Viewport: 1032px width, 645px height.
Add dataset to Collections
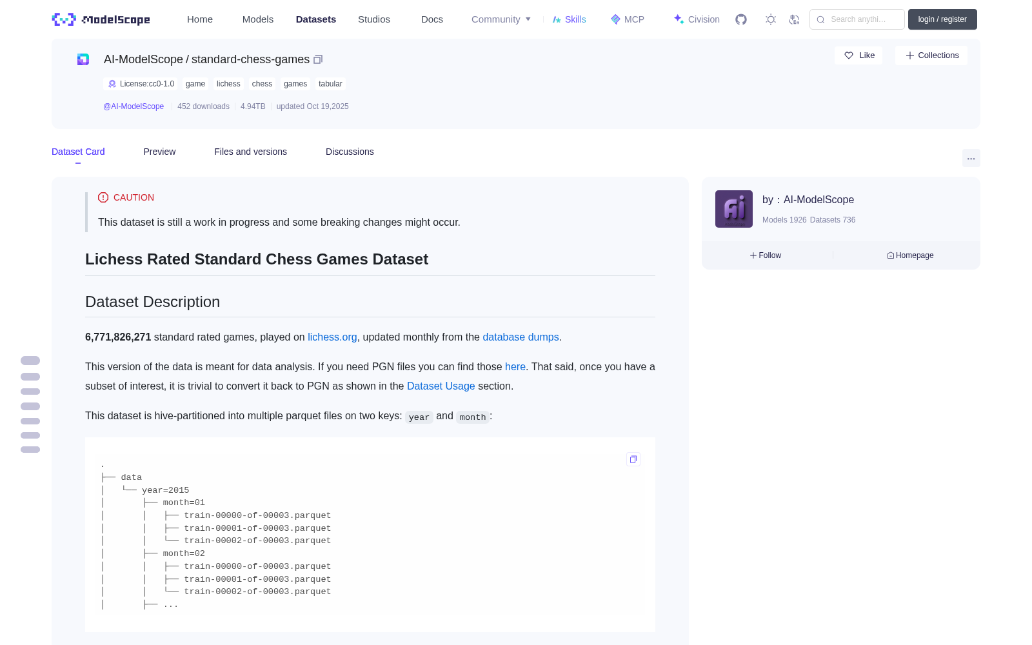[x=931, y=55]
